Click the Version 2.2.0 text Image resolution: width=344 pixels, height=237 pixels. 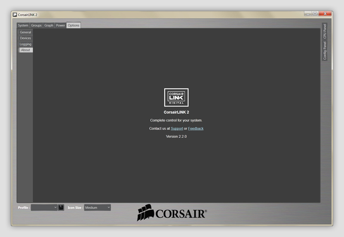176,137
